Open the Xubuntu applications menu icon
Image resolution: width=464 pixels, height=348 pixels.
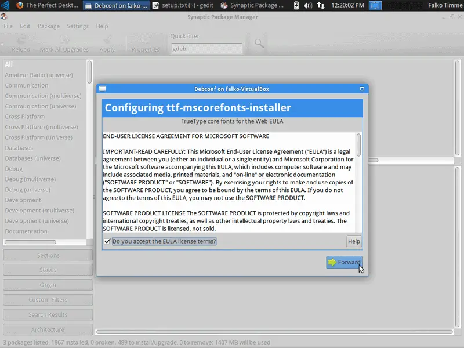pos(5,5)
